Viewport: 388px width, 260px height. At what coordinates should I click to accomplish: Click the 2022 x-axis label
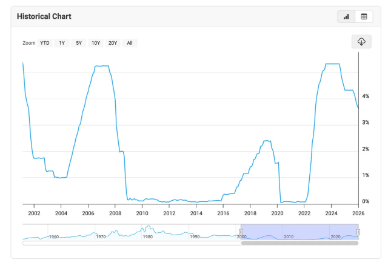pos(304,213)
